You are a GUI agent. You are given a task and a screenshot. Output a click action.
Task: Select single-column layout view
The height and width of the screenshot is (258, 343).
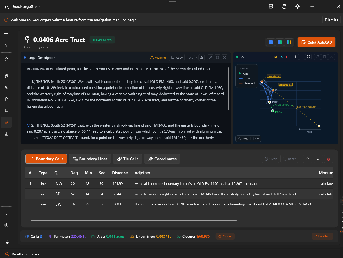(x=270, y=42)
